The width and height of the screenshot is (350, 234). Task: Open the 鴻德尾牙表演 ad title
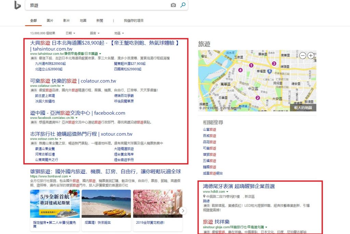coord(239,186)
